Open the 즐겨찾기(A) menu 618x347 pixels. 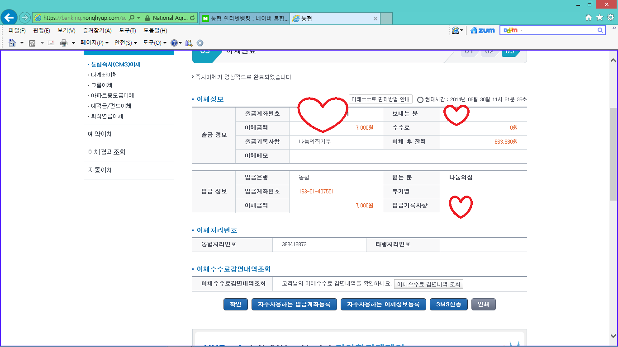(x=97, y=30)
